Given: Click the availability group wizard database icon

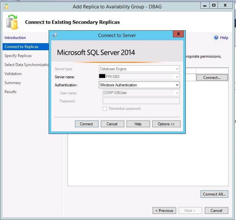Looking at the screenshot, I should 13,22.
